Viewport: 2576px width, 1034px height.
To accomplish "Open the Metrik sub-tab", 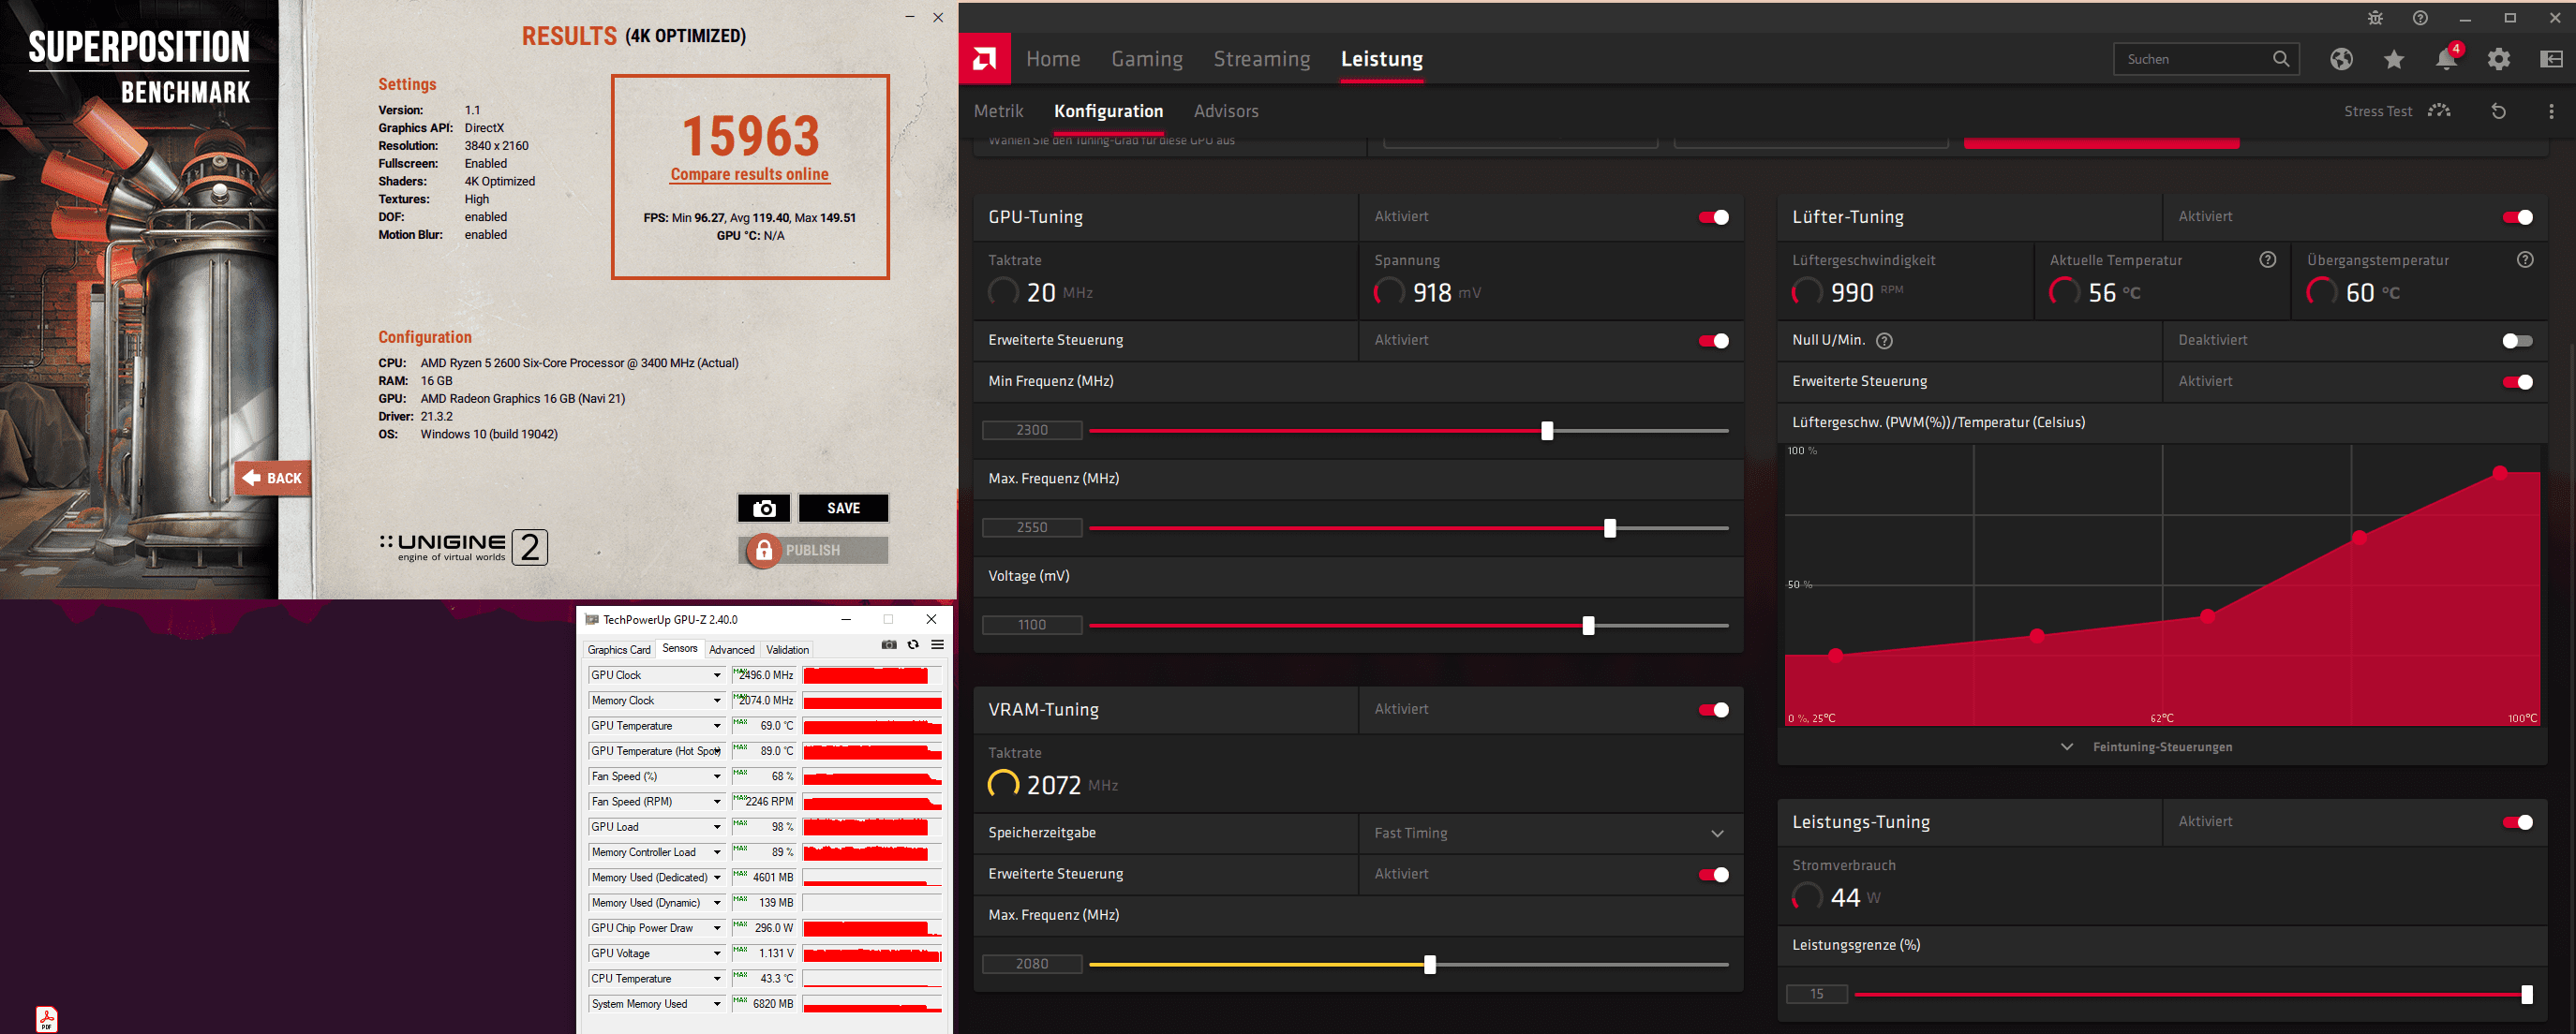I will [998, 111].
